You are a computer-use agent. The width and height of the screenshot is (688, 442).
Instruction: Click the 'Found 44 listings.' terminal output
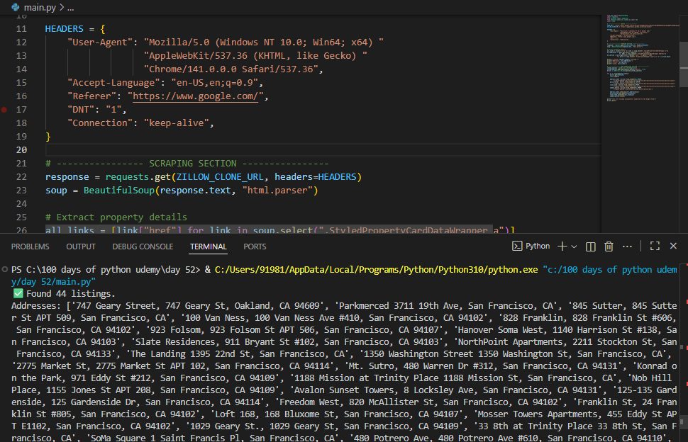point(71,294)
